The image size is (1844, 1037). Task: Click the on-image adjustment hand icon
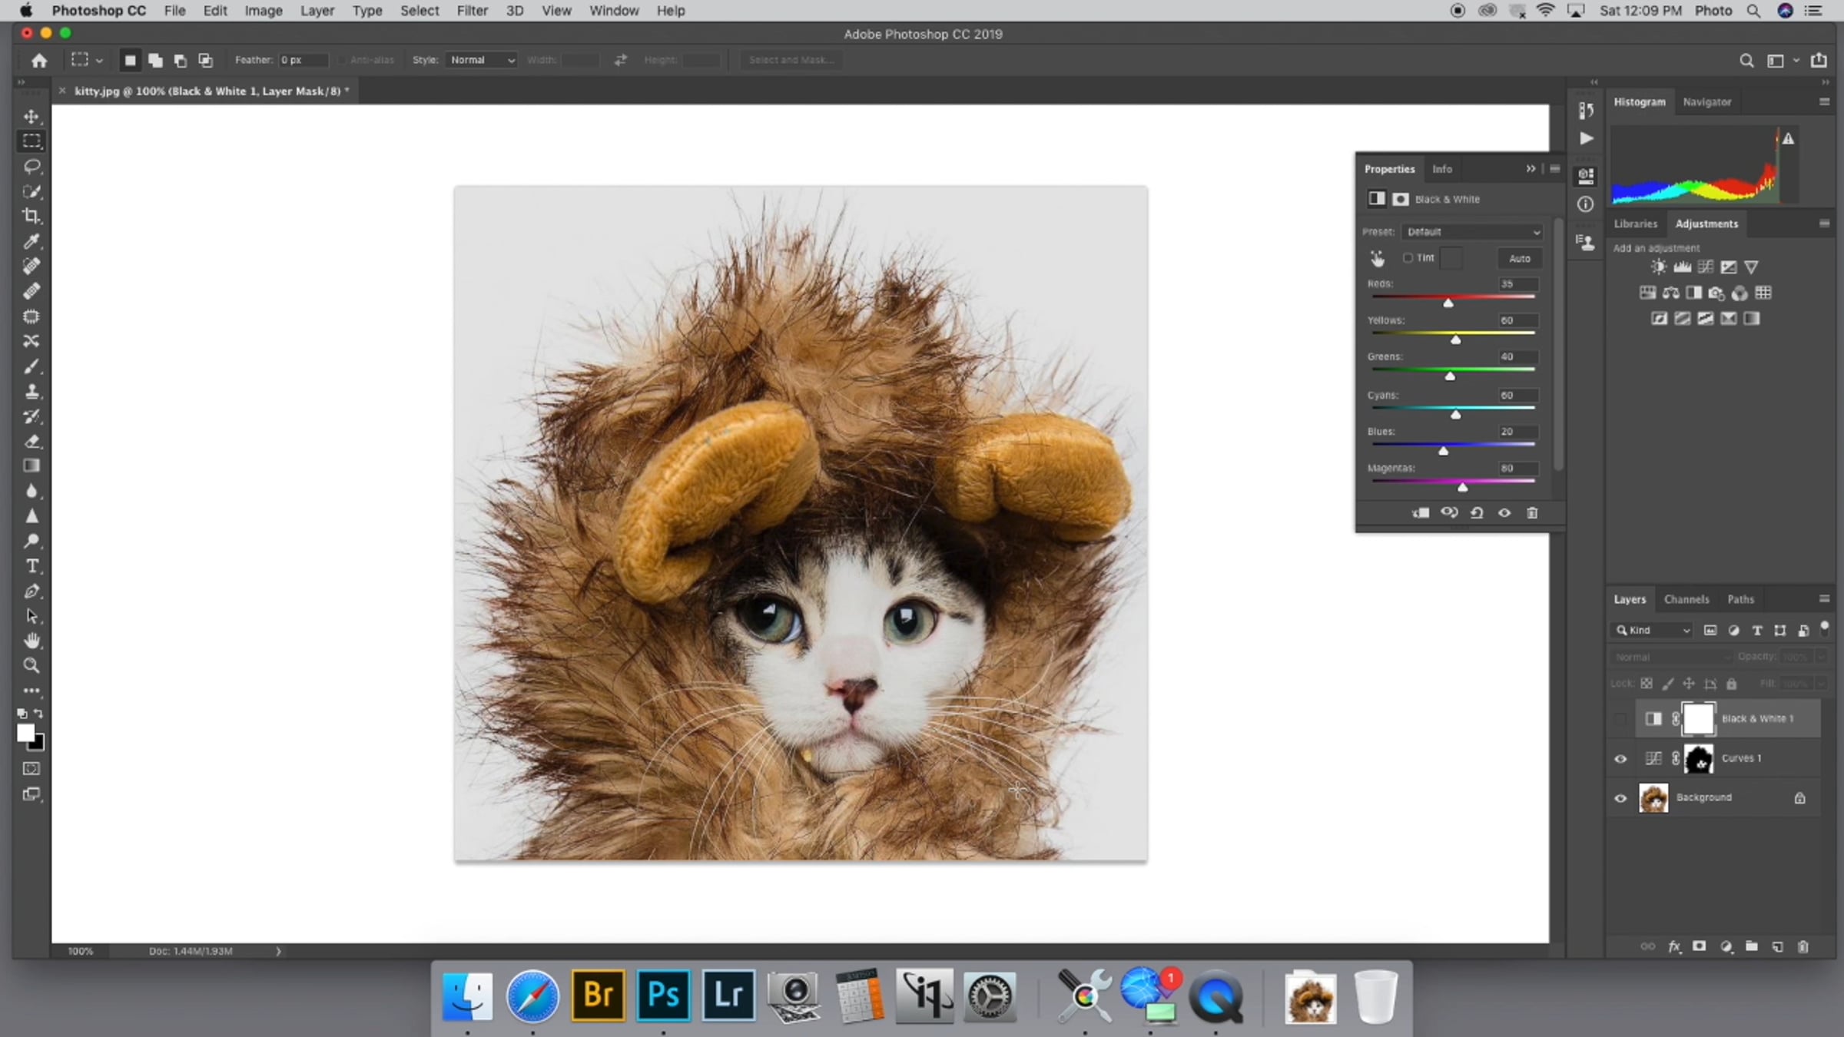[1378, 259]
